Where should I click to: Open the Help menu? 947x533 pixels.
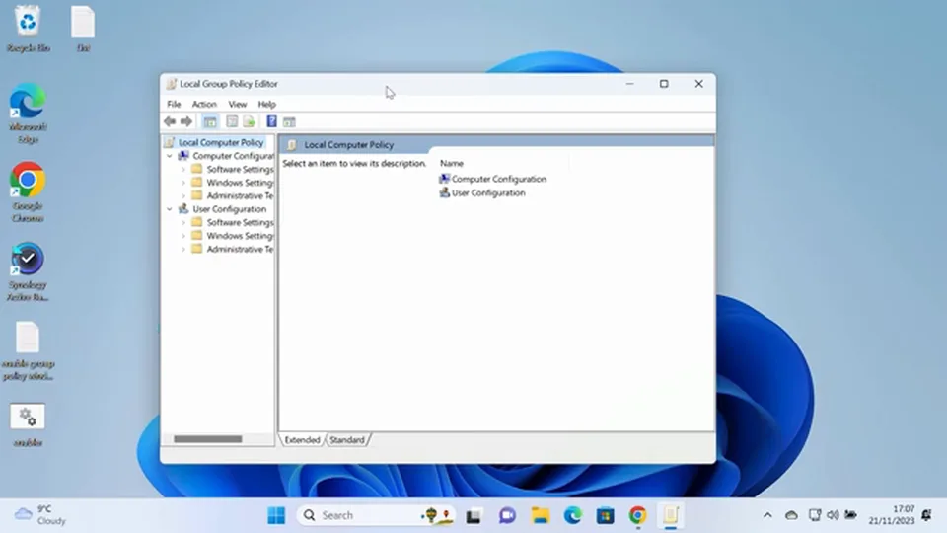tap(266, 104)
